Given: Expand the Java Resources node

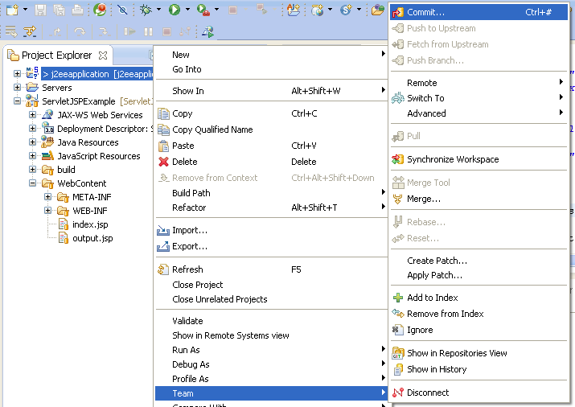Looking at the screenshot, I should coord(32,142).
